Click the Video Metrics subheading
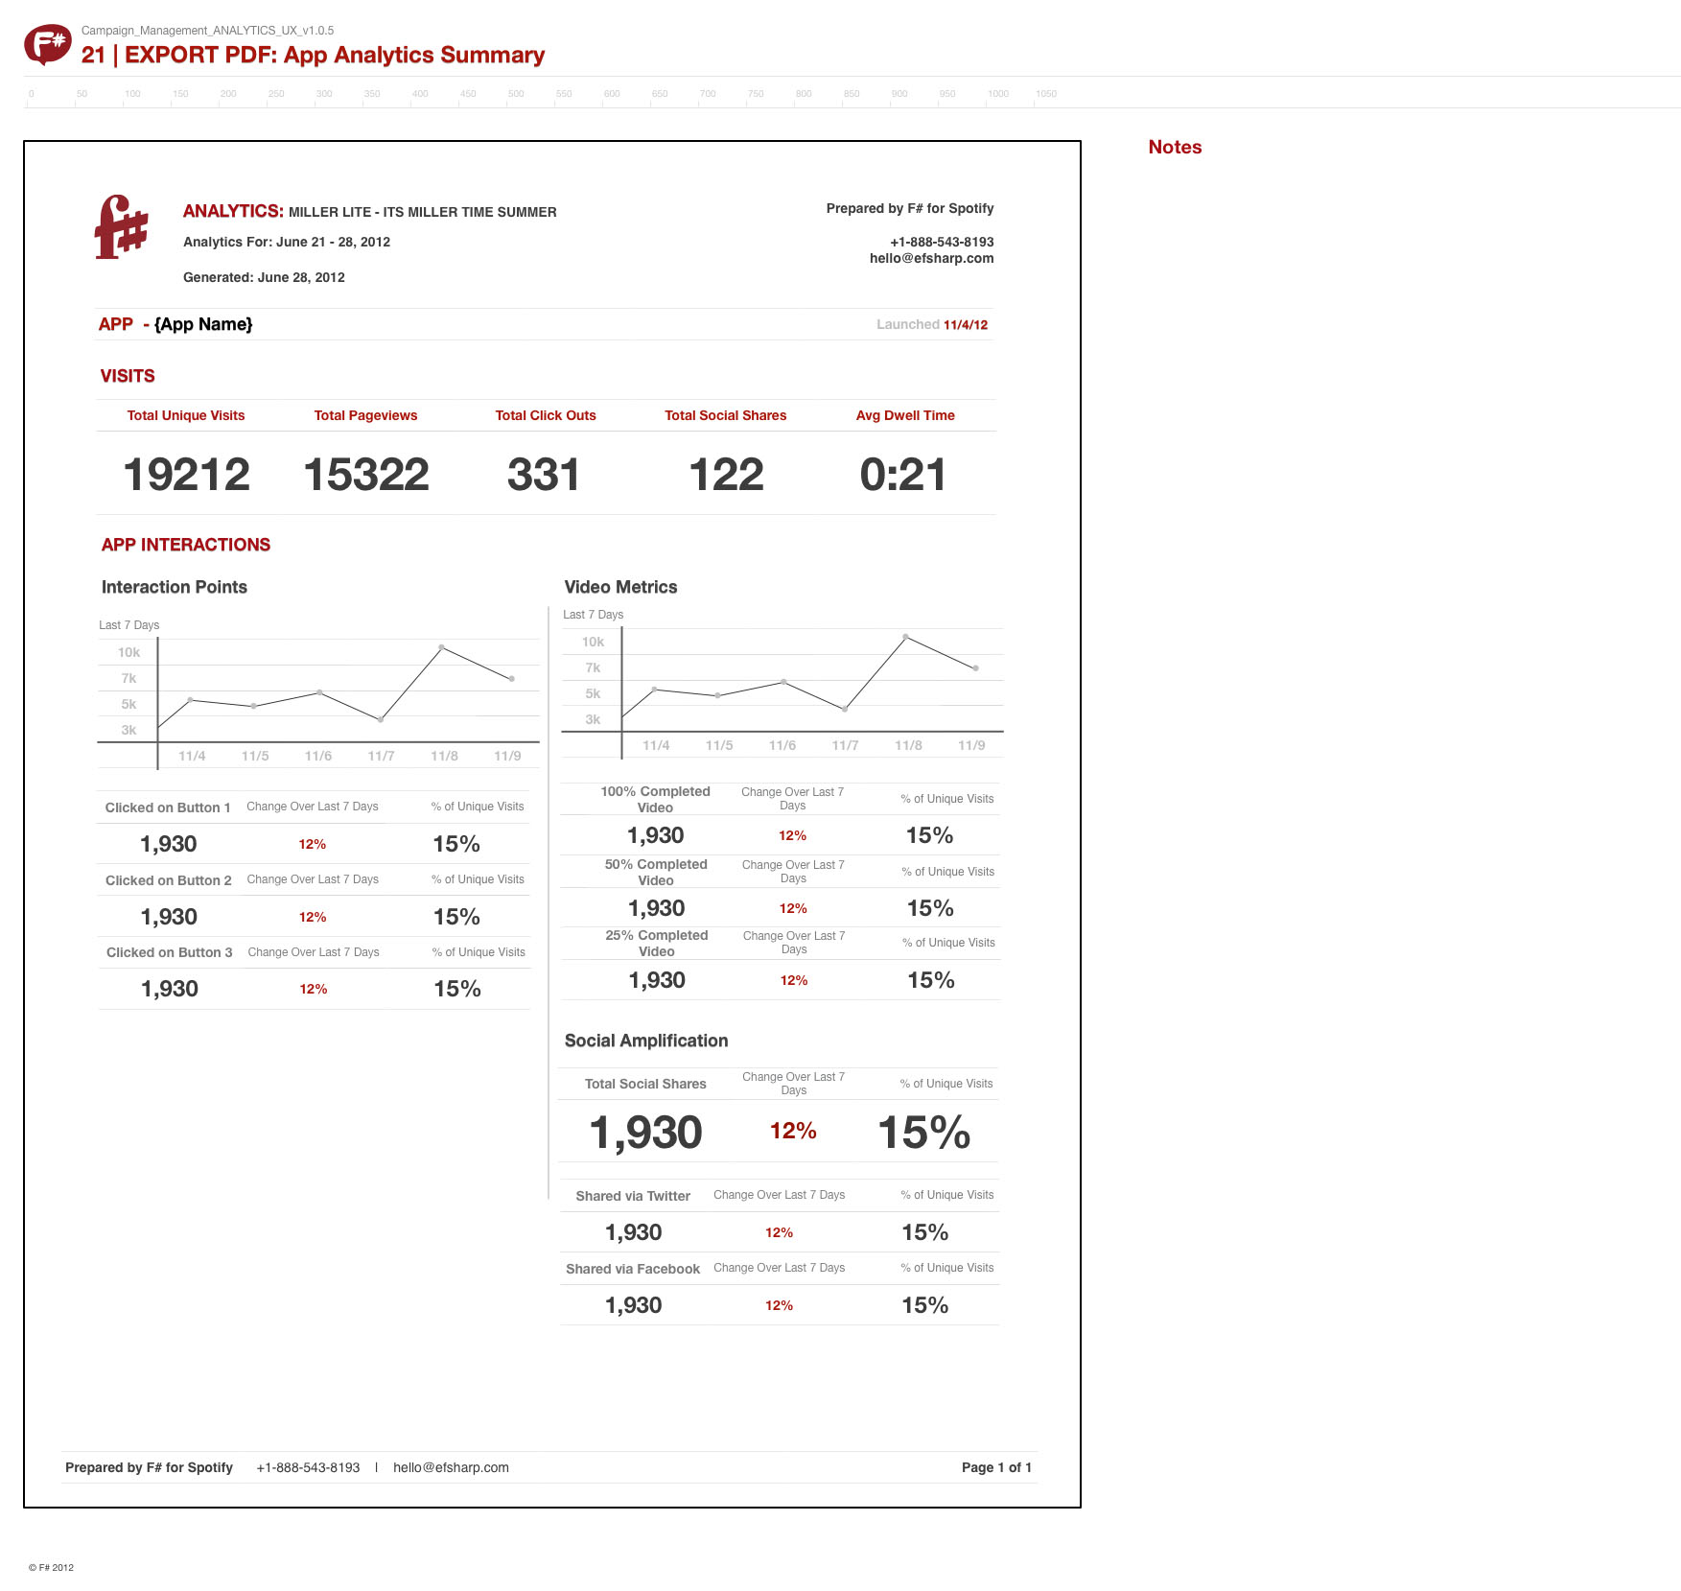 pyautogui.click(x=620, y=587)
